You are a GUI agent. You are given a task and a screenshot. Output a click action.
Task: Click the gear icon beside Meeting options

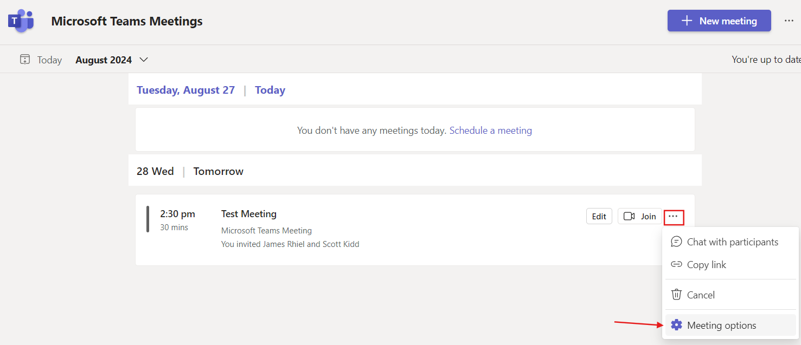pos(676,325)
